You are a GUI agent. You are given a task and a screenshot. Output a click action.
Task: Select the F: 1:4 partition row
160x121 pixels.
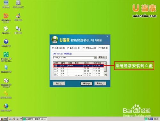tap(78, 74)
